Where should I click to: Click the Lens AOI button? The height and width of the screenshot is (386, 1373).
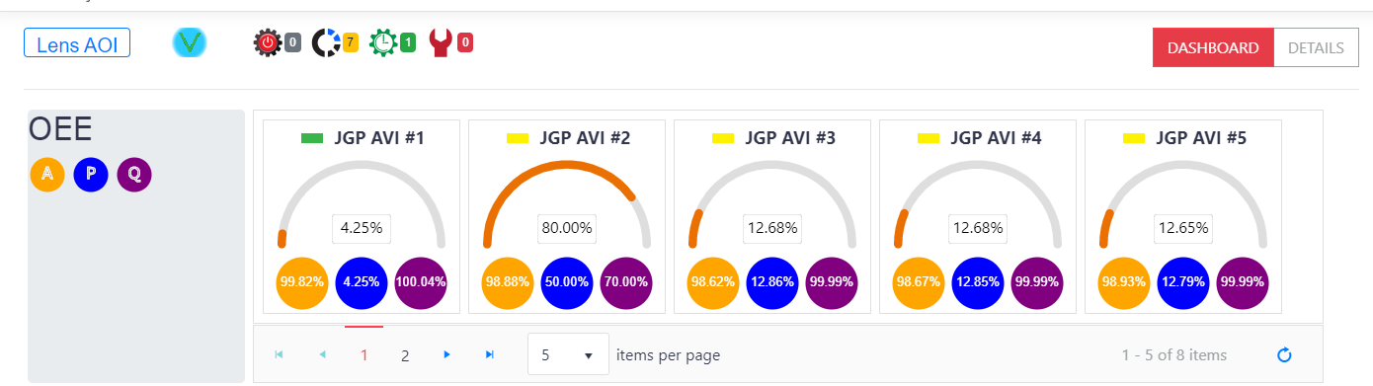tap(77, 44)
